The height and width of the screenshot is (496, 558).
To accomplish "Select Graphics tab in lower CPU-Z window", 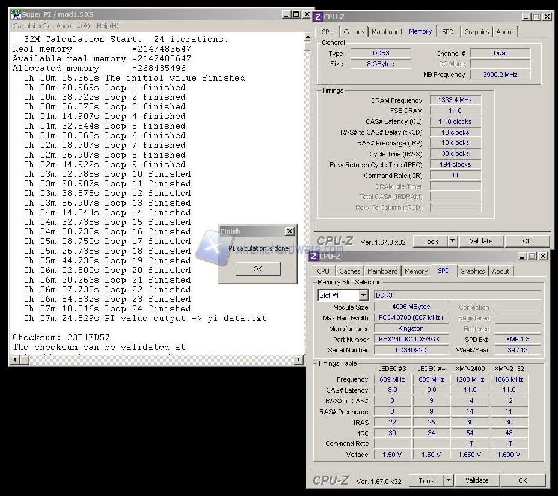I will pyautogui.click(x=473, y=271).
